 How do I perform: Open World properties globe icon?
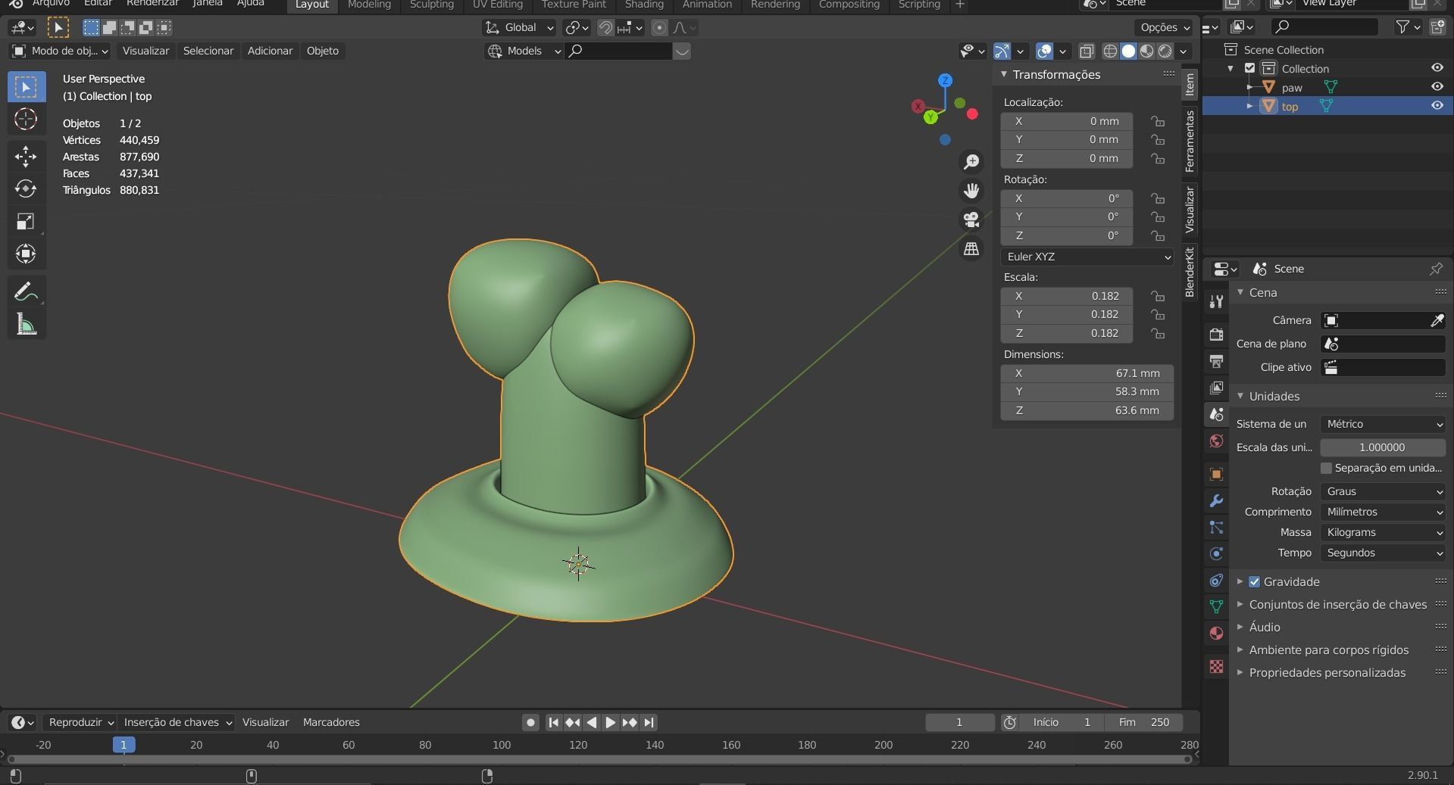point(1216,441)
